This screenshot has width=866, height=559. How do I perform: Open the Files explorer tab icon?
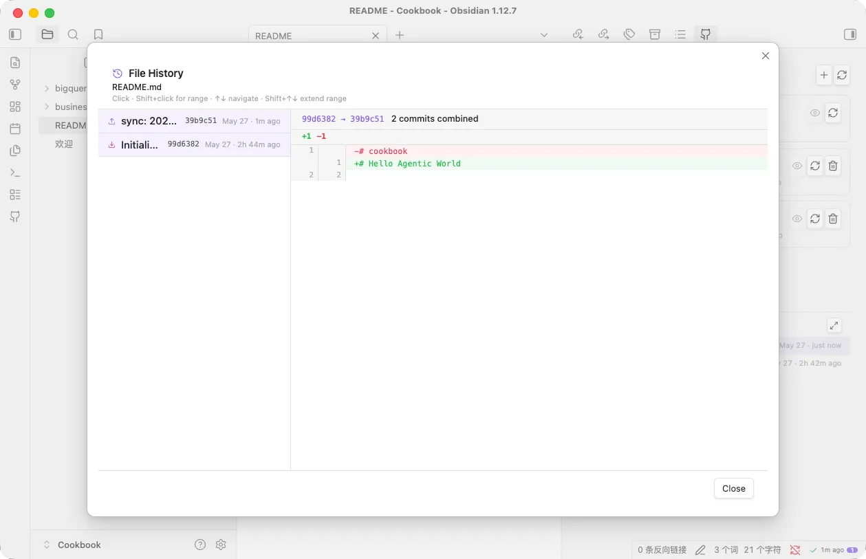tap(47, 34)
